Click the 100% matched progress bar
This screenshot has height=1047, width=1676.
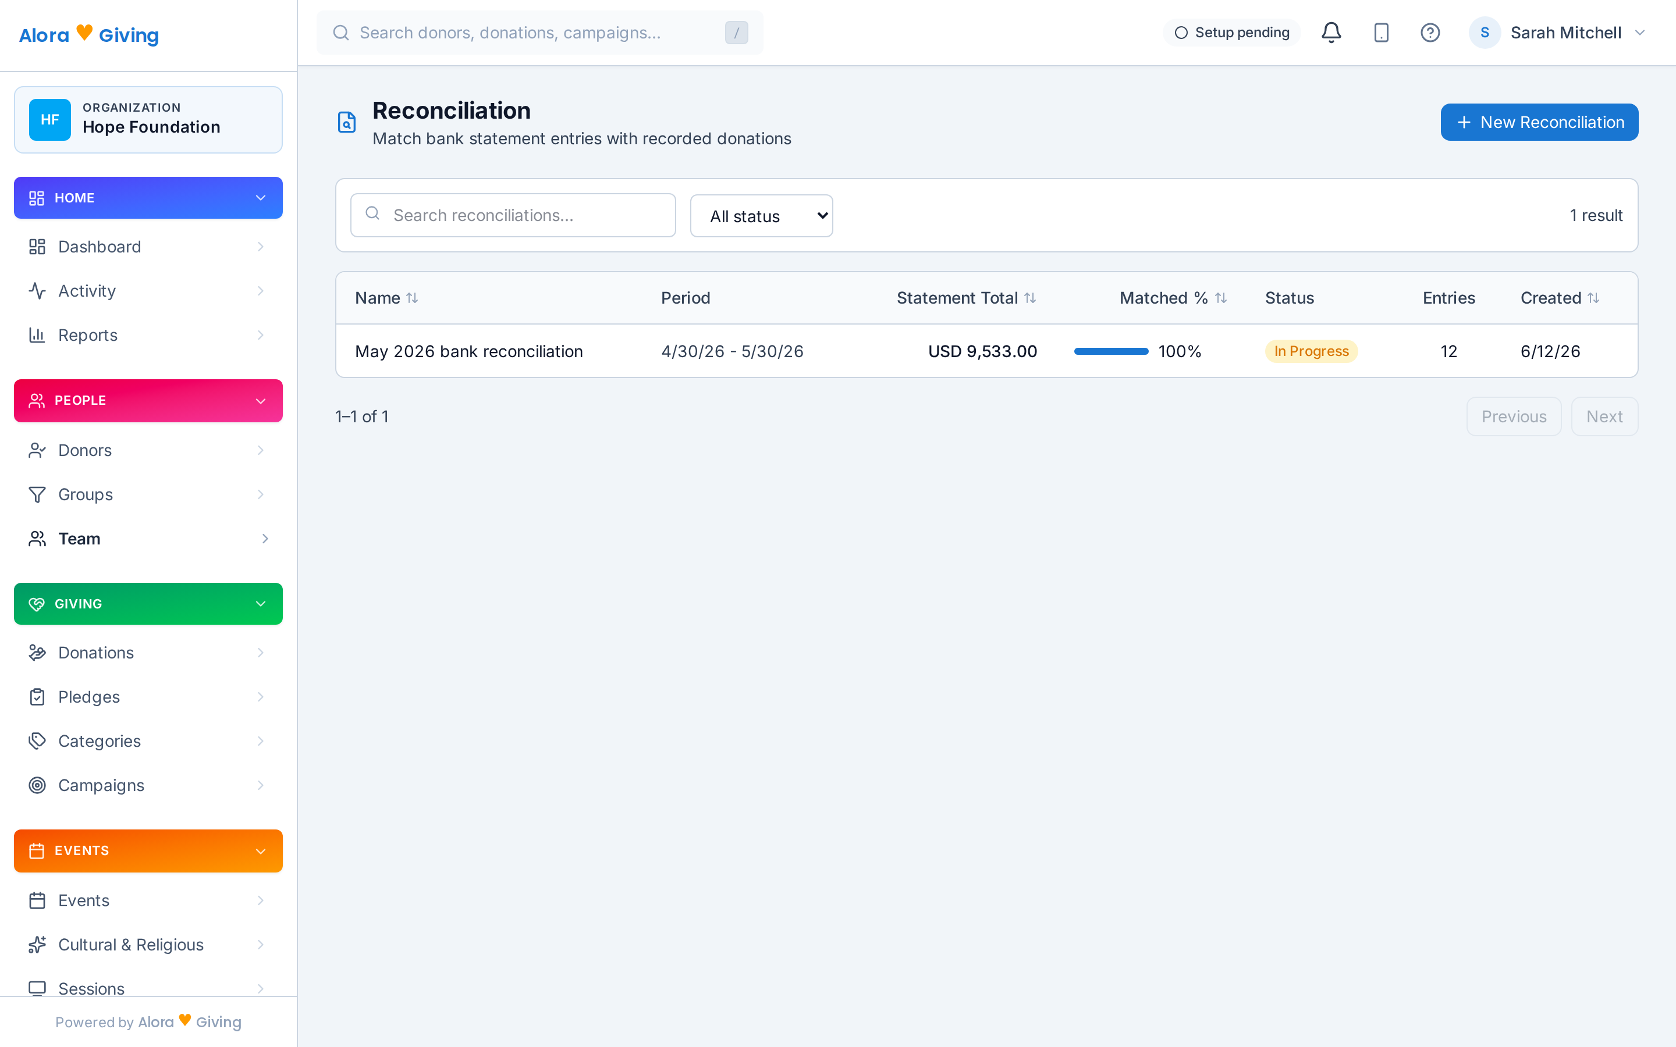pos(1111,351)
